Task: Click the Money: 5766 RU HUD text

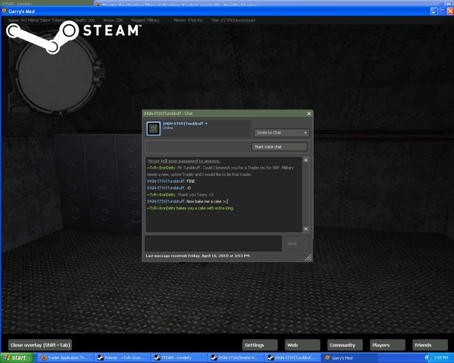Action: coord(188,20)
